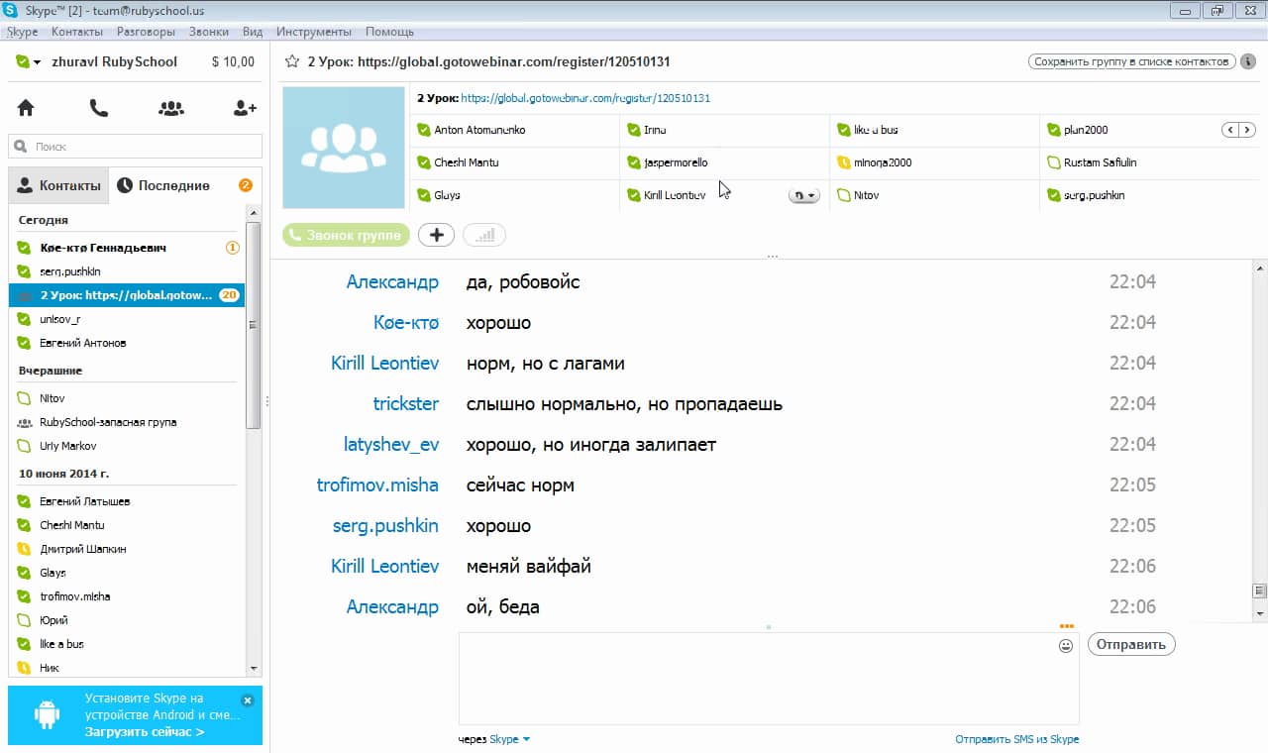Click the Отправить button
Viewport: 1268px width, 753px height.
point(1131,644)
